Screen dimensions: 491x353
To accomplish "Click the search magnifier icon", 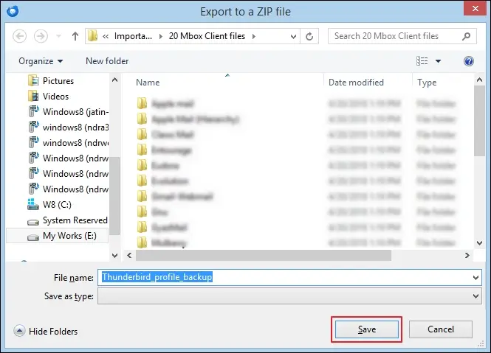I will [x=466, y=36].
